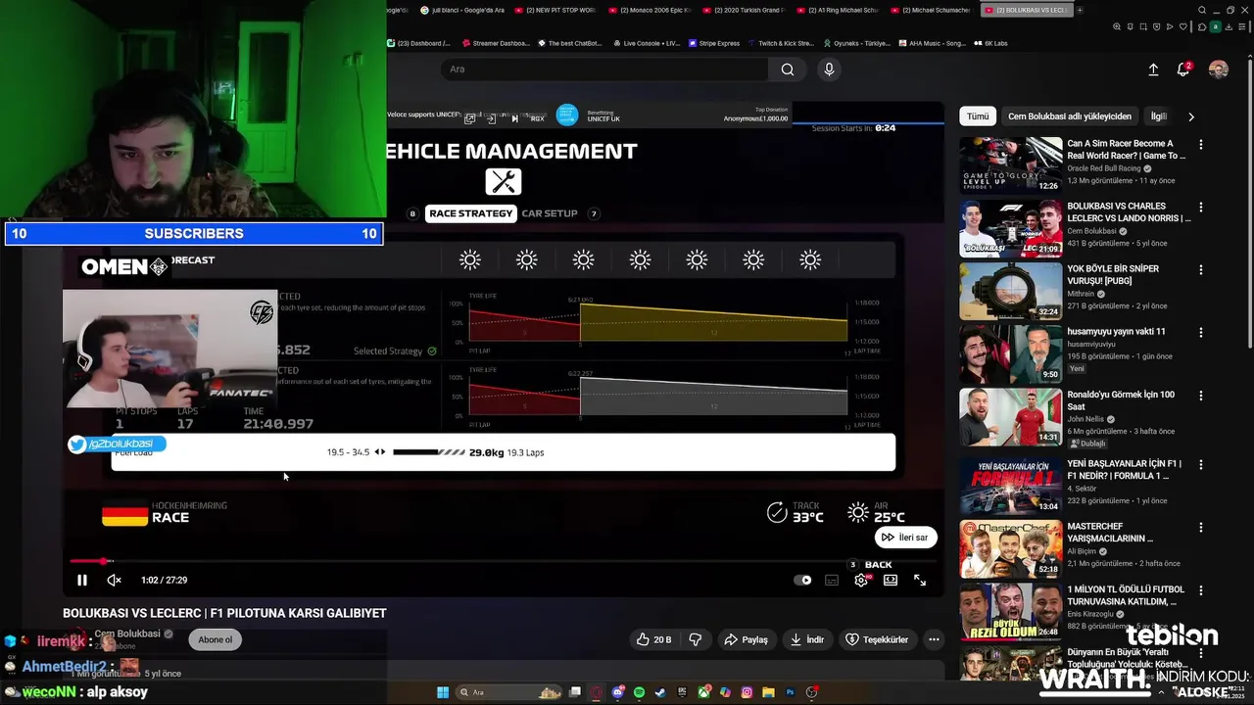Open options for Bolukbasi vs Charles Leclerc
The image size is (1254, 705).
pos(1201,208)
